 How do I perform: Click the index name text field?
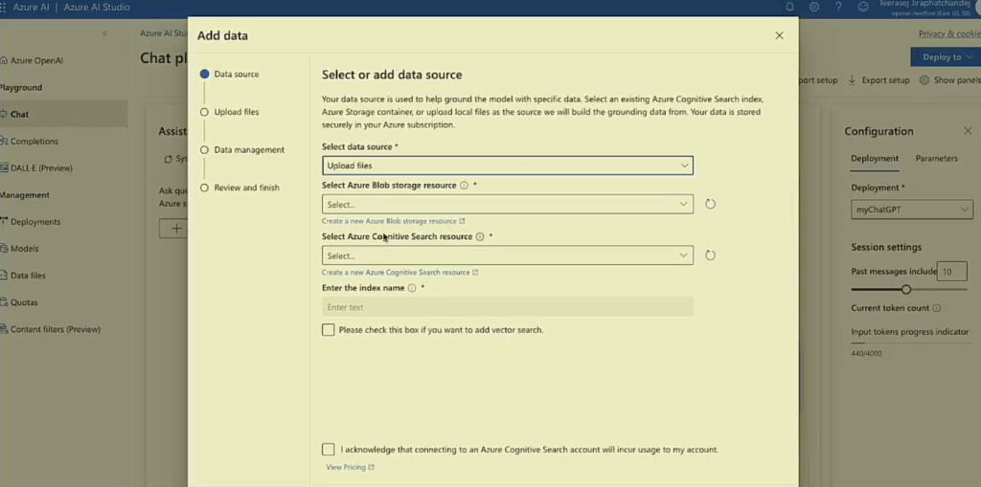pyautogui.click(x=508, y=307)
